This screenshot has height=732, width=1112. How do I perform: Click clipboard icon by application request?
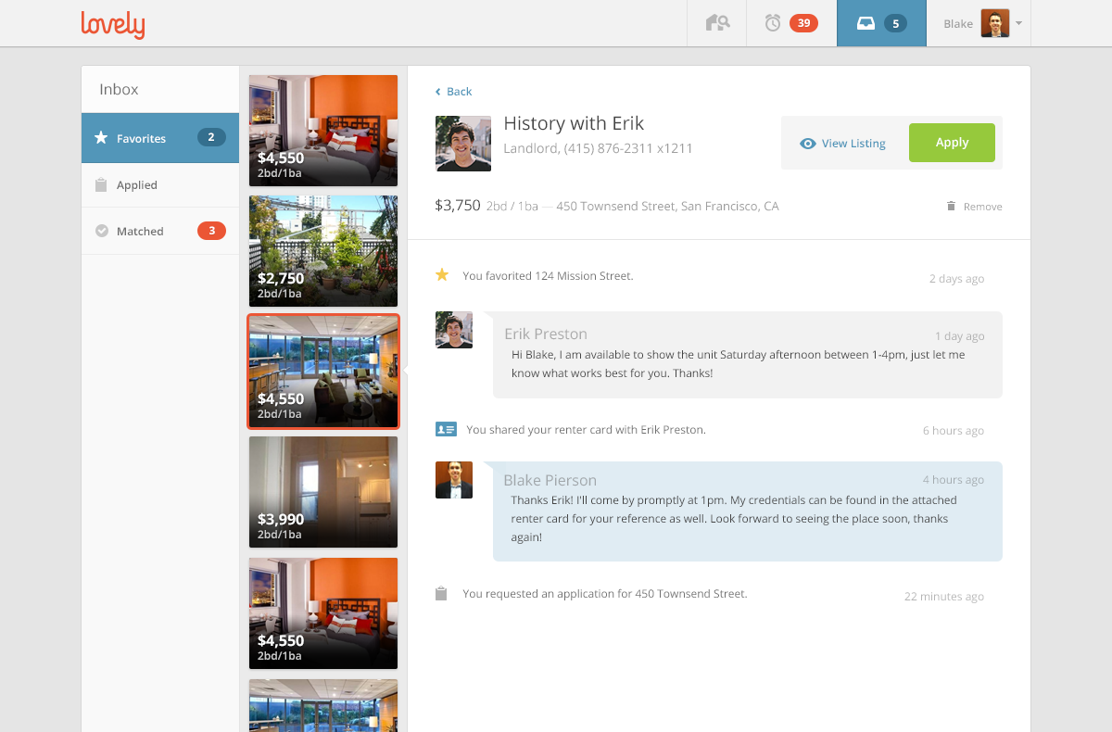point(441,593)
